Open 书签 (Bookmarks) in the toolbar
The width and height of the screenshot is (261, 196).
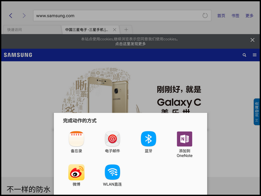[235, 15]
